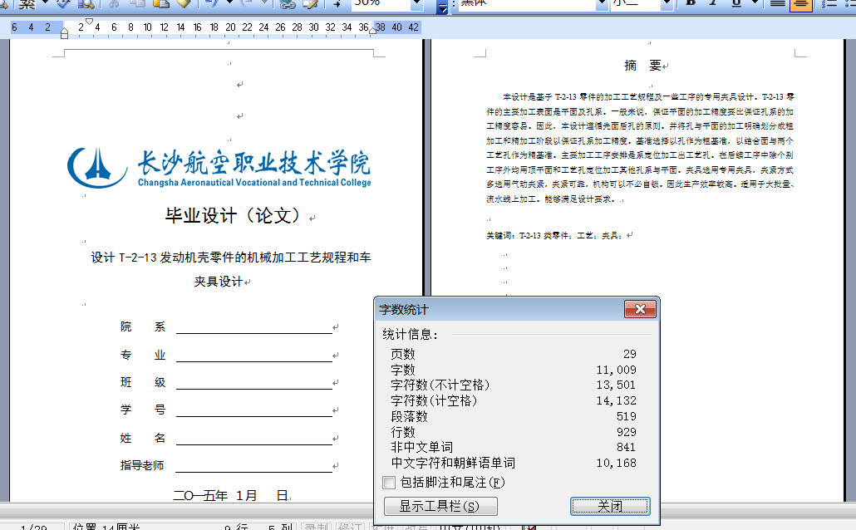Close the 字数统计 dialog with the red X
This screenshot has width=856, height=530.
641,310
